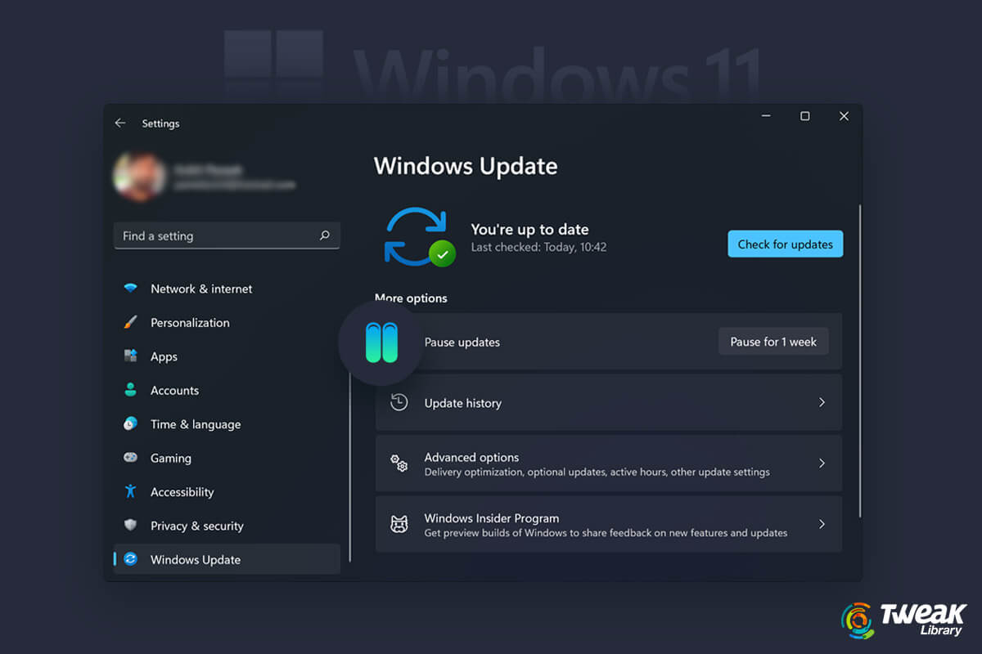Switch to the Windows Update section
The width and height of the screenshot is (982, 654).
[195, 559]
